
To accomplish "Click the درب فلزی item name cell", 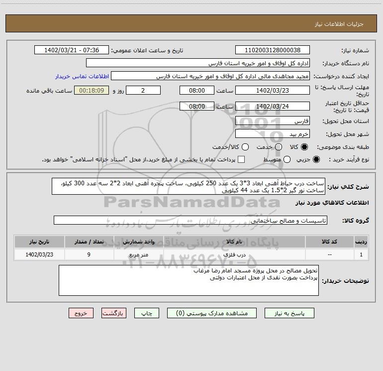I will click(234, 254).
